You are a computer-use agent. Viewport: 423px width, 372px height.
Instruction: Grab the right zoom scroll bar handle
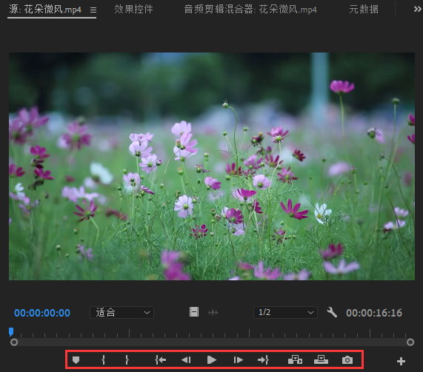(410, 342)
